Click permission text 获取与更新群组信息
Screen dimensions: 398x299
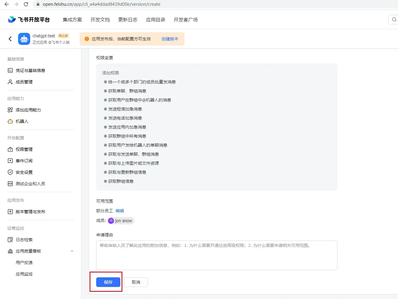pyautogui.click(x=127, y=172)
